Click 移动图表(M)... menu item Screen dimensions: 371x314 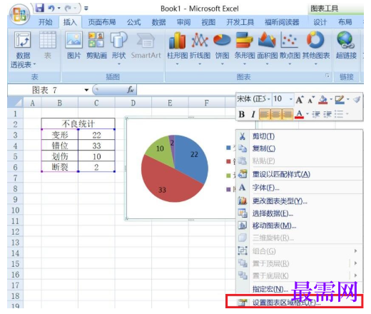point(300,226)
